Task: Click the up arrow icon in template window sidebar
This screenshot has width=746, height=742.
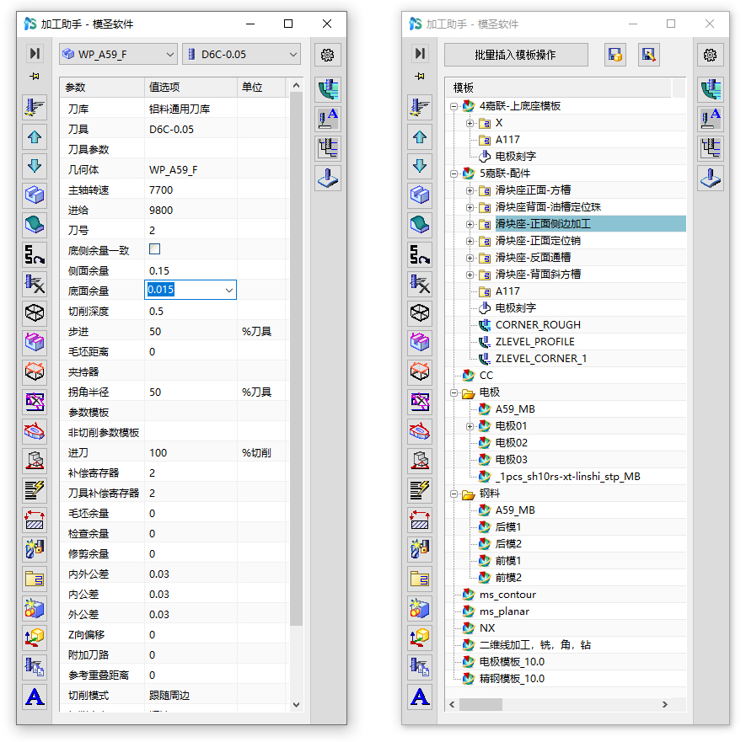Action: tap(420, 136)
